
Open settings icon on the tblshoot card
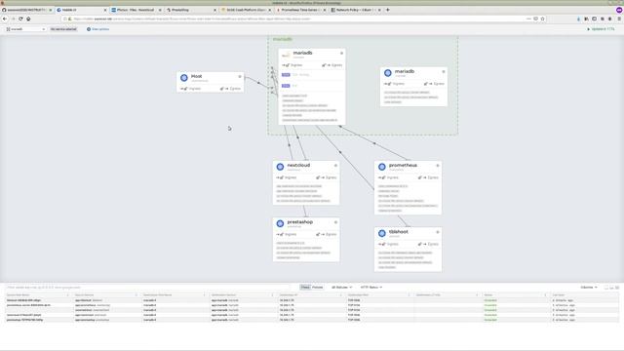coord(438,232)
